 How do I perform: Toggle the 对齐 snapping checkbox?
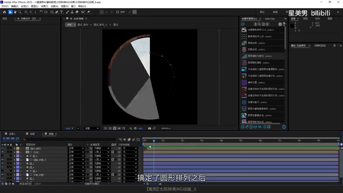(x=117, y=12)
